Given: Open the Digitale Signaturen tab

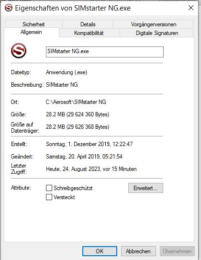Looking at the screenshot, I should [x=157, y=33].
